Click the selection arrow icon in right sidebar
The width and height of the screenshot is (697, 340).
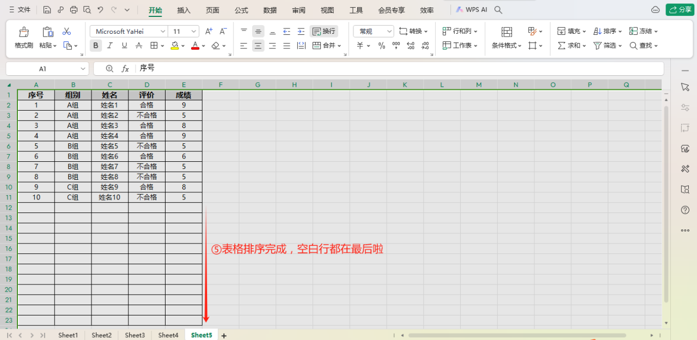point(686,87)
